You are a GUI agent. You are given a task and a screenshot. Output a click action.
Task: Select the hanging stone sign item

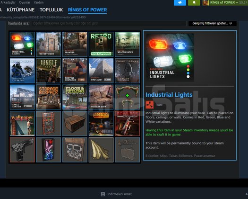point(128,150)
